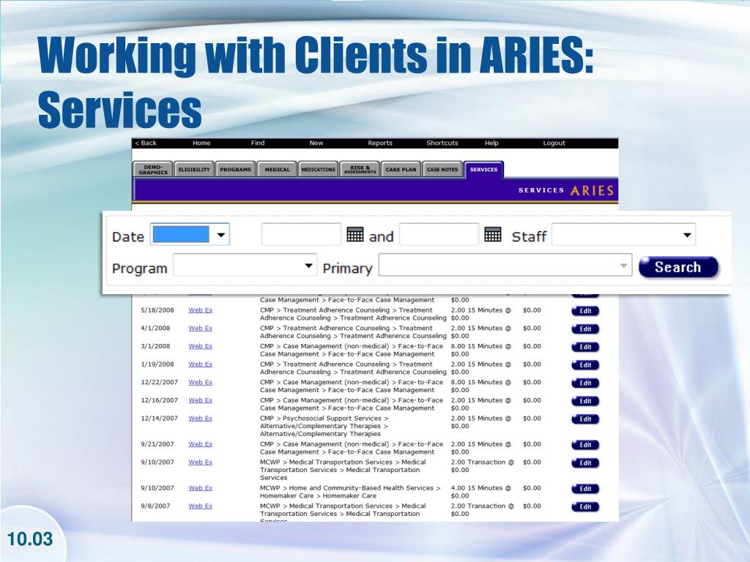This screenshot has height=562, width=750.
Task: Select the Services tab
Action: point(483,170)
